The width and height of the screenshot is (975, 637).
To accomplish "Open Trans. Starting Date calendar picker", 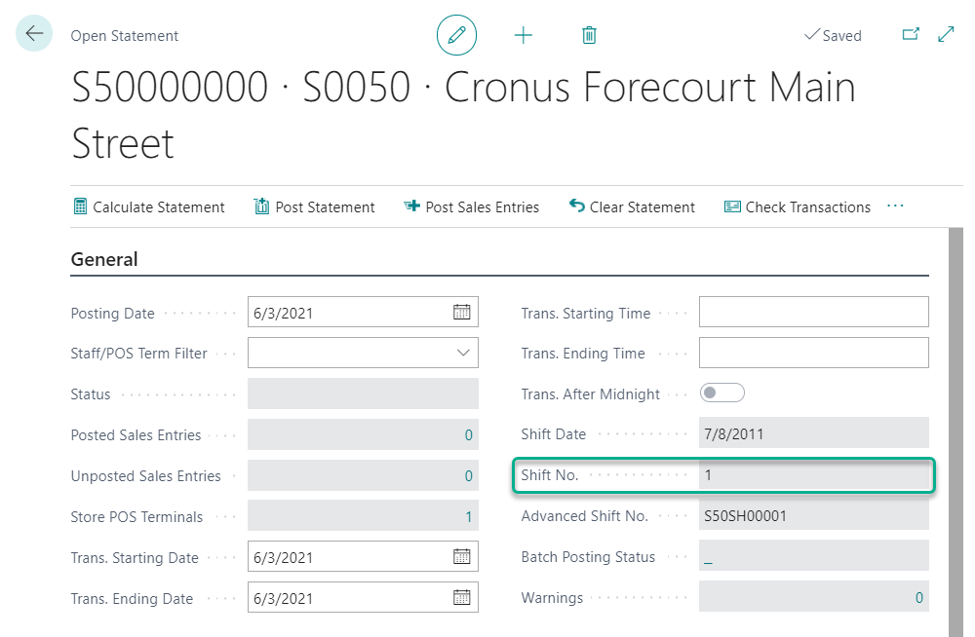I will coord(461,556).
